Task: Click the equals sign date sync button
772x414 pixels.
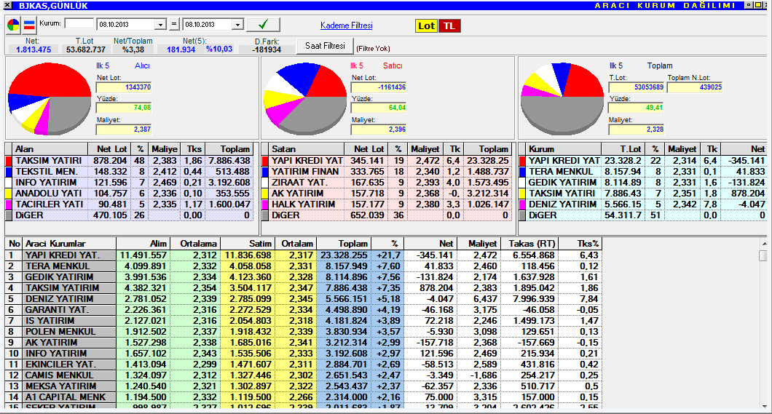Action: (x=173, y=25)
